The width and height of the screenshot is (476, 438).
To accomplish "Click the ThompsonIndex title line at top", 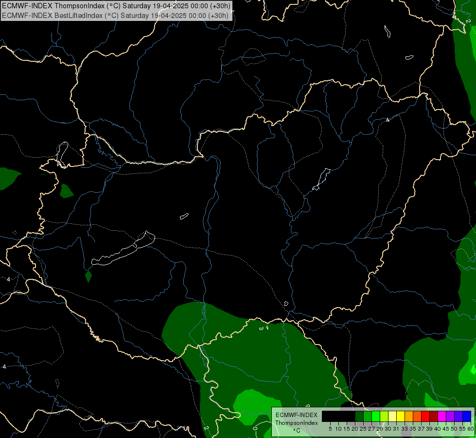I will click(x=116, y=5).
